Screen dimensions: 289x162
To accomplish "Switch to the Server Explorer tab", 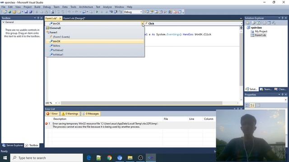I will tap(13, 145).
